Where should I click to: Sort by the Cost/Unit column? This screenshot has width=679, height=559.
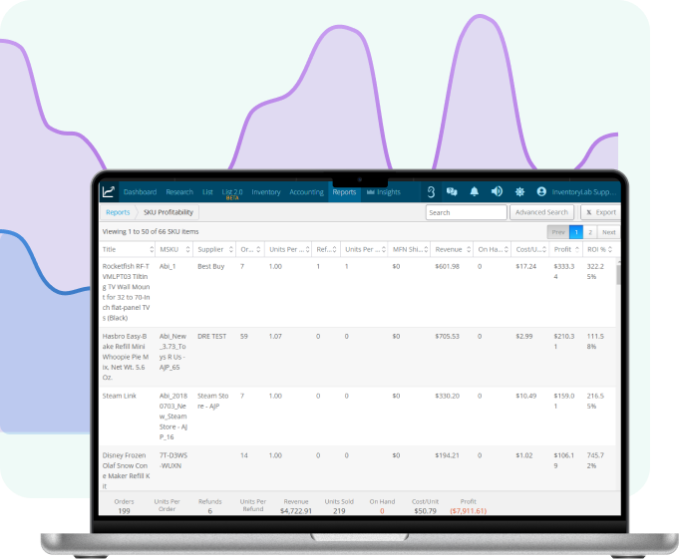pyautogui.click(x=530, y=250)
